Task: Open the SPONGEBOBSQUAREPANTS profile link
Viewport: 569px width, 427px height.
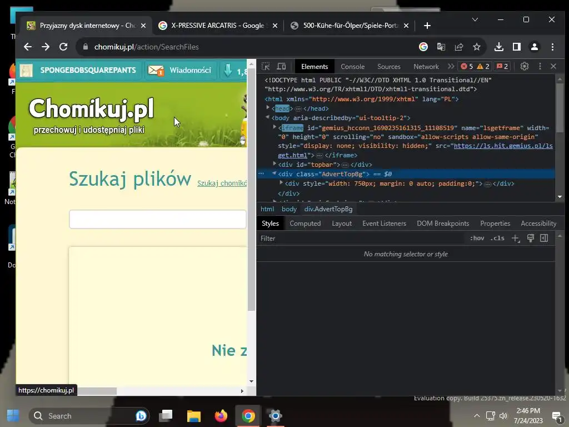Action: [x=88, y=70]
